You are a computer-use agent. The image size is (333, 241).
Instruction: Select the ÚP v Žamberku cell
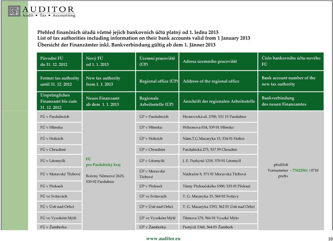coord(157,227)
